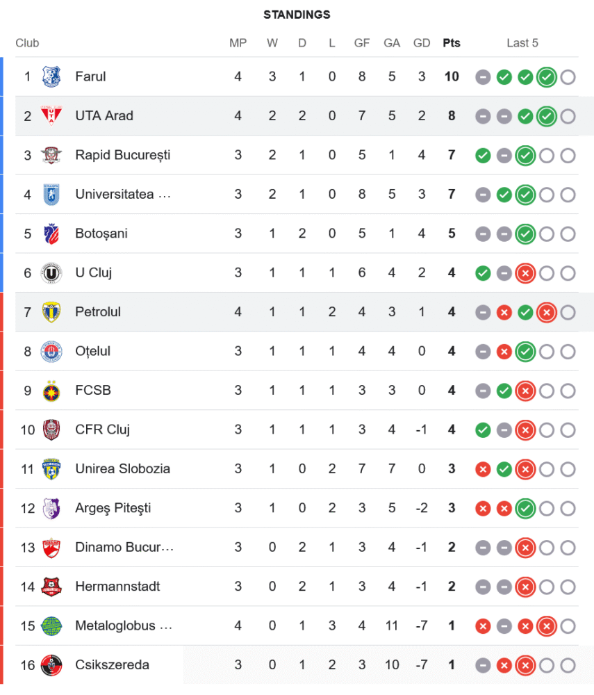Image resolution: width=594 pixels, height=695 pixels.
Task: Click the FCSB star badge icon
Action: (51, 391)
